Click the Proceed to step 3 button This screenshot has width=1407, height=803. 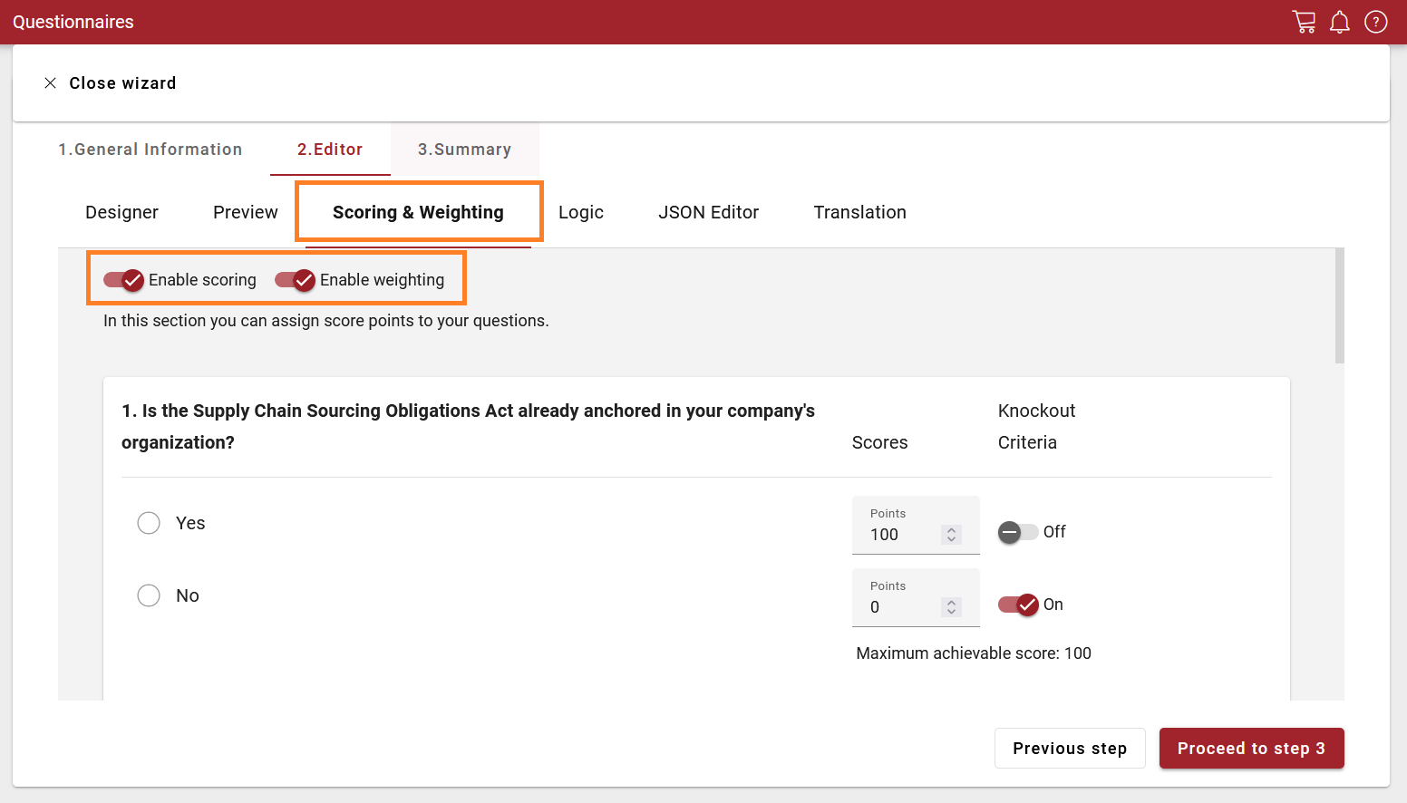pos(1251,749)
